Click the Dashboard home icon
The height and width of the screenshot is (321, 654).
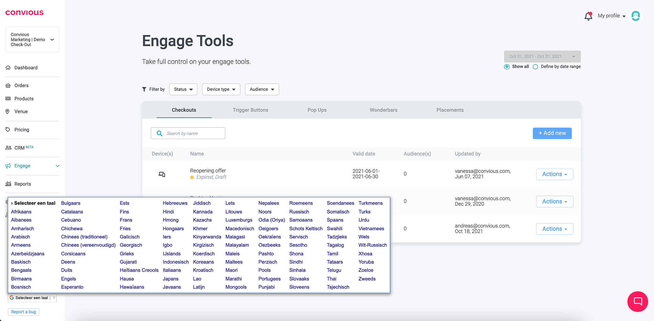[8, 68]
